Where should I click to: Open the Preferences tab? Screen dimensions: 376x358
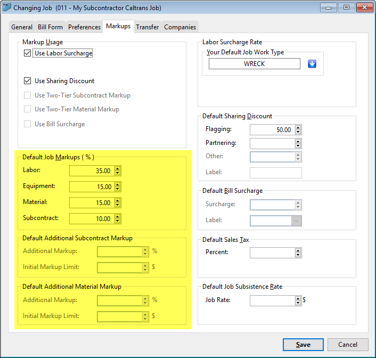tap(84, 27)
